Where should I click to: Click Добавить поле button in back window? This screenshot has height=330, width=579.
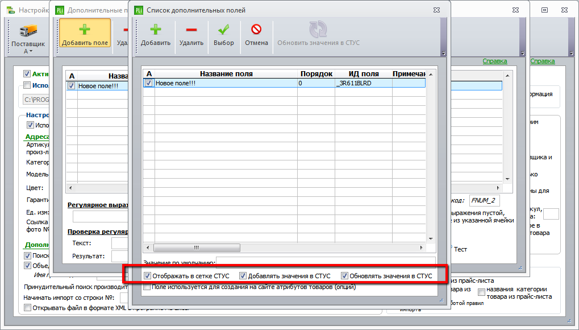click(x=85, y=34)
